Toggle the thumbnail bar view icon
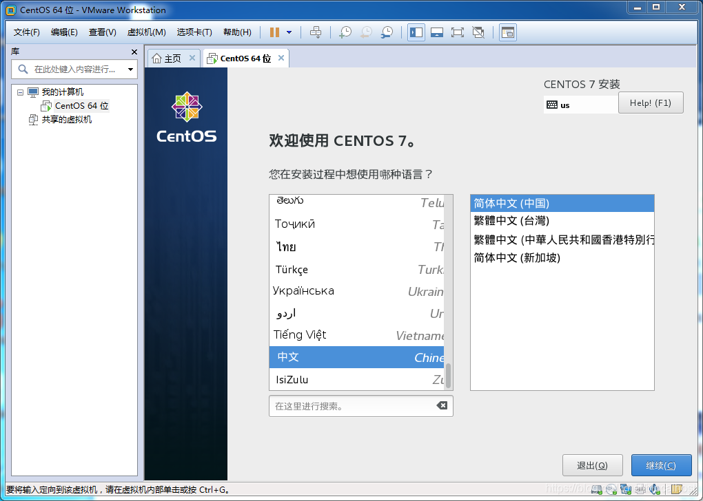Image resolution: width=703 pixels, height=501 pixels. pyautogui.click(x=437, y=32)
